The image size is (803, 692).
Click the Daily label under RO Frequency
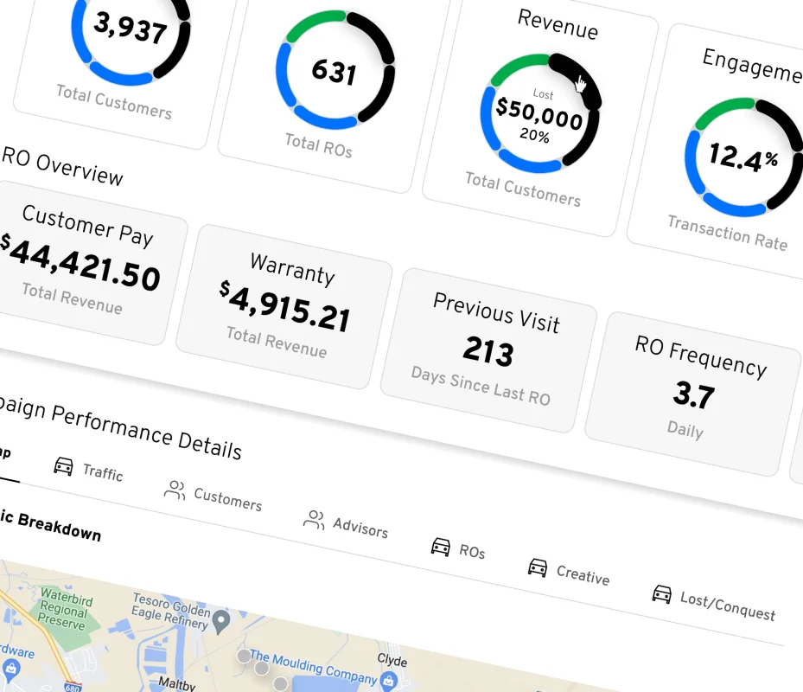(x=685, y=430)
